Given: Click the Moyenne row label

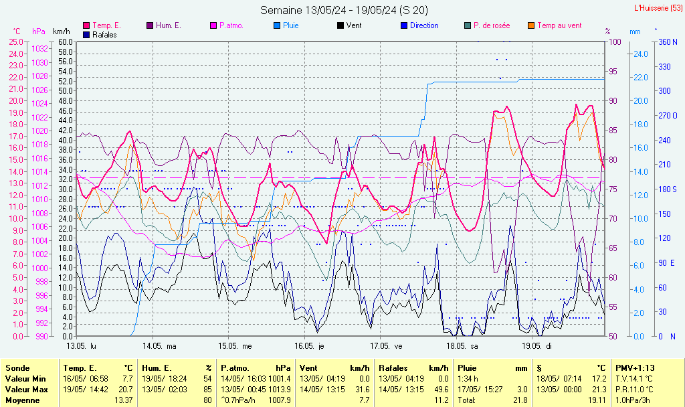Looking at the screenshot, I should pyautogui.click(x=22, y=400).
